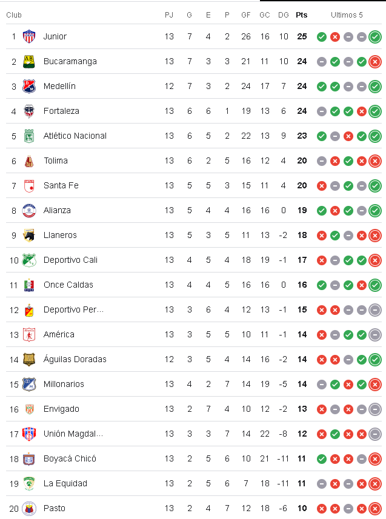Click the Club column header
Screen dimensions: 386x519
(14, 15)
